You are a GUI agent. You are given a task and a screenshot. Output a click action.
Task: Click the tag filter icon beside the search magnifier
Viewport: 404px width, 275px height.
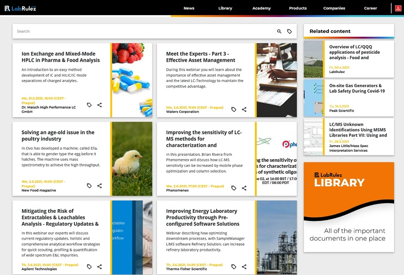click(x=290, y=31)
